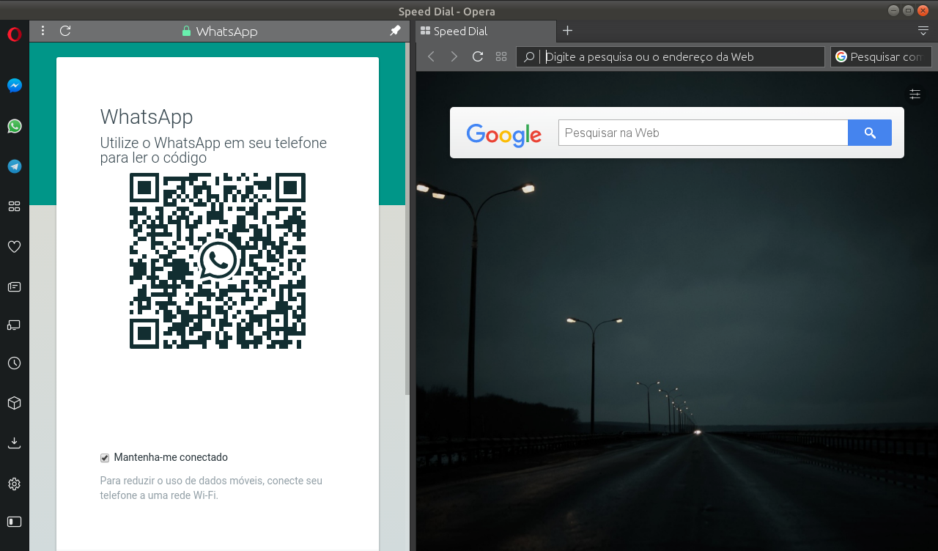Open the WhatsApp sidebar panel icon

tap(15, 126)
